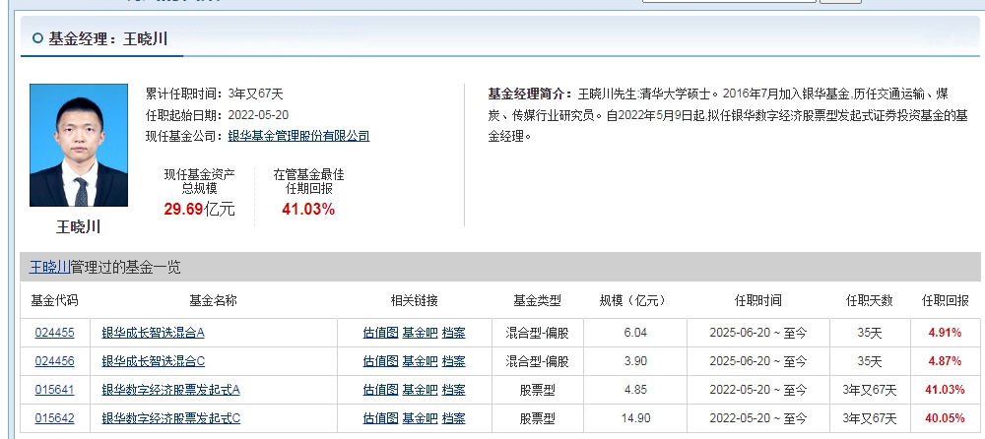The height and width of the screenshot is (439, 985).
Task: Click fund manager 王晓川 portrait photo
Action: [79, 145]
